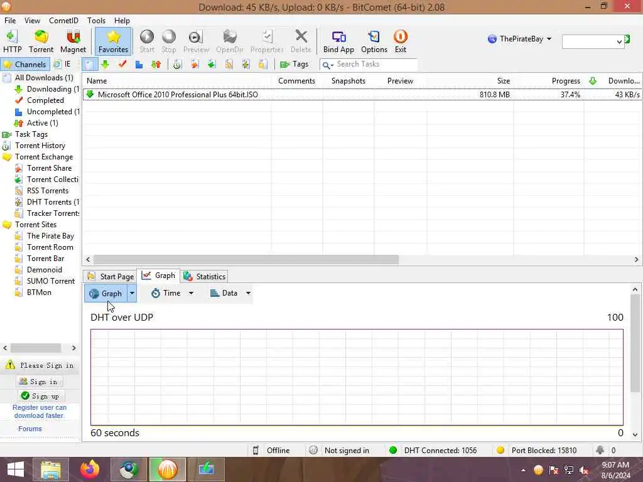Image resolution: width=643 pixels, height=482 pixels.
Task: Open task Properties from toolbar
Action: tap(267, 41)
